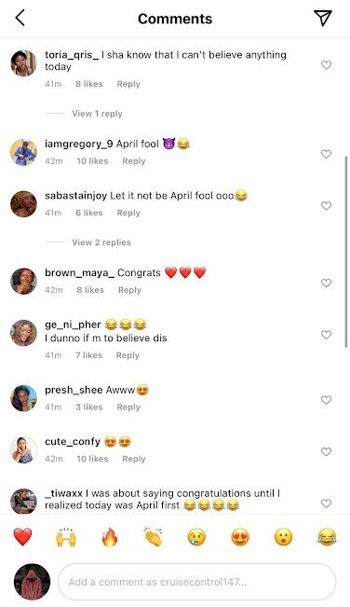Open ge_ni_pher's profile via username

(x=73, y=324)
